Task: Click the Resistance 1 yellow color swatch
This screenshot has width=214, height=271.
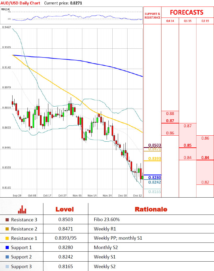Action: click(x=7, y=238)
